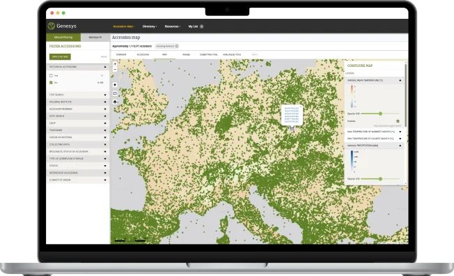The image size is (454, 276).
Task: Select the rectangle selection map tool
Action: (115, 93)
